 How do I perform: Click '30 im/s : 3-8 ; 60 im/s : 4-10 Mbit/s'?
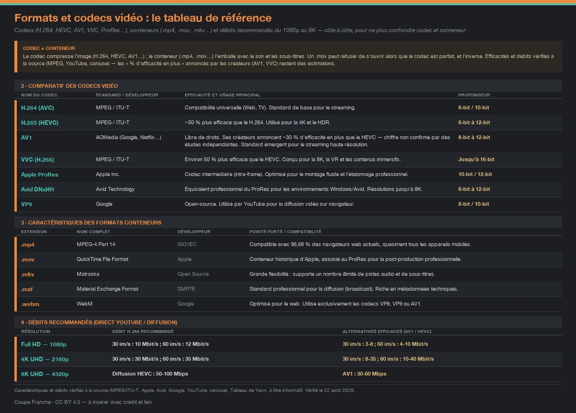(385, 344)
